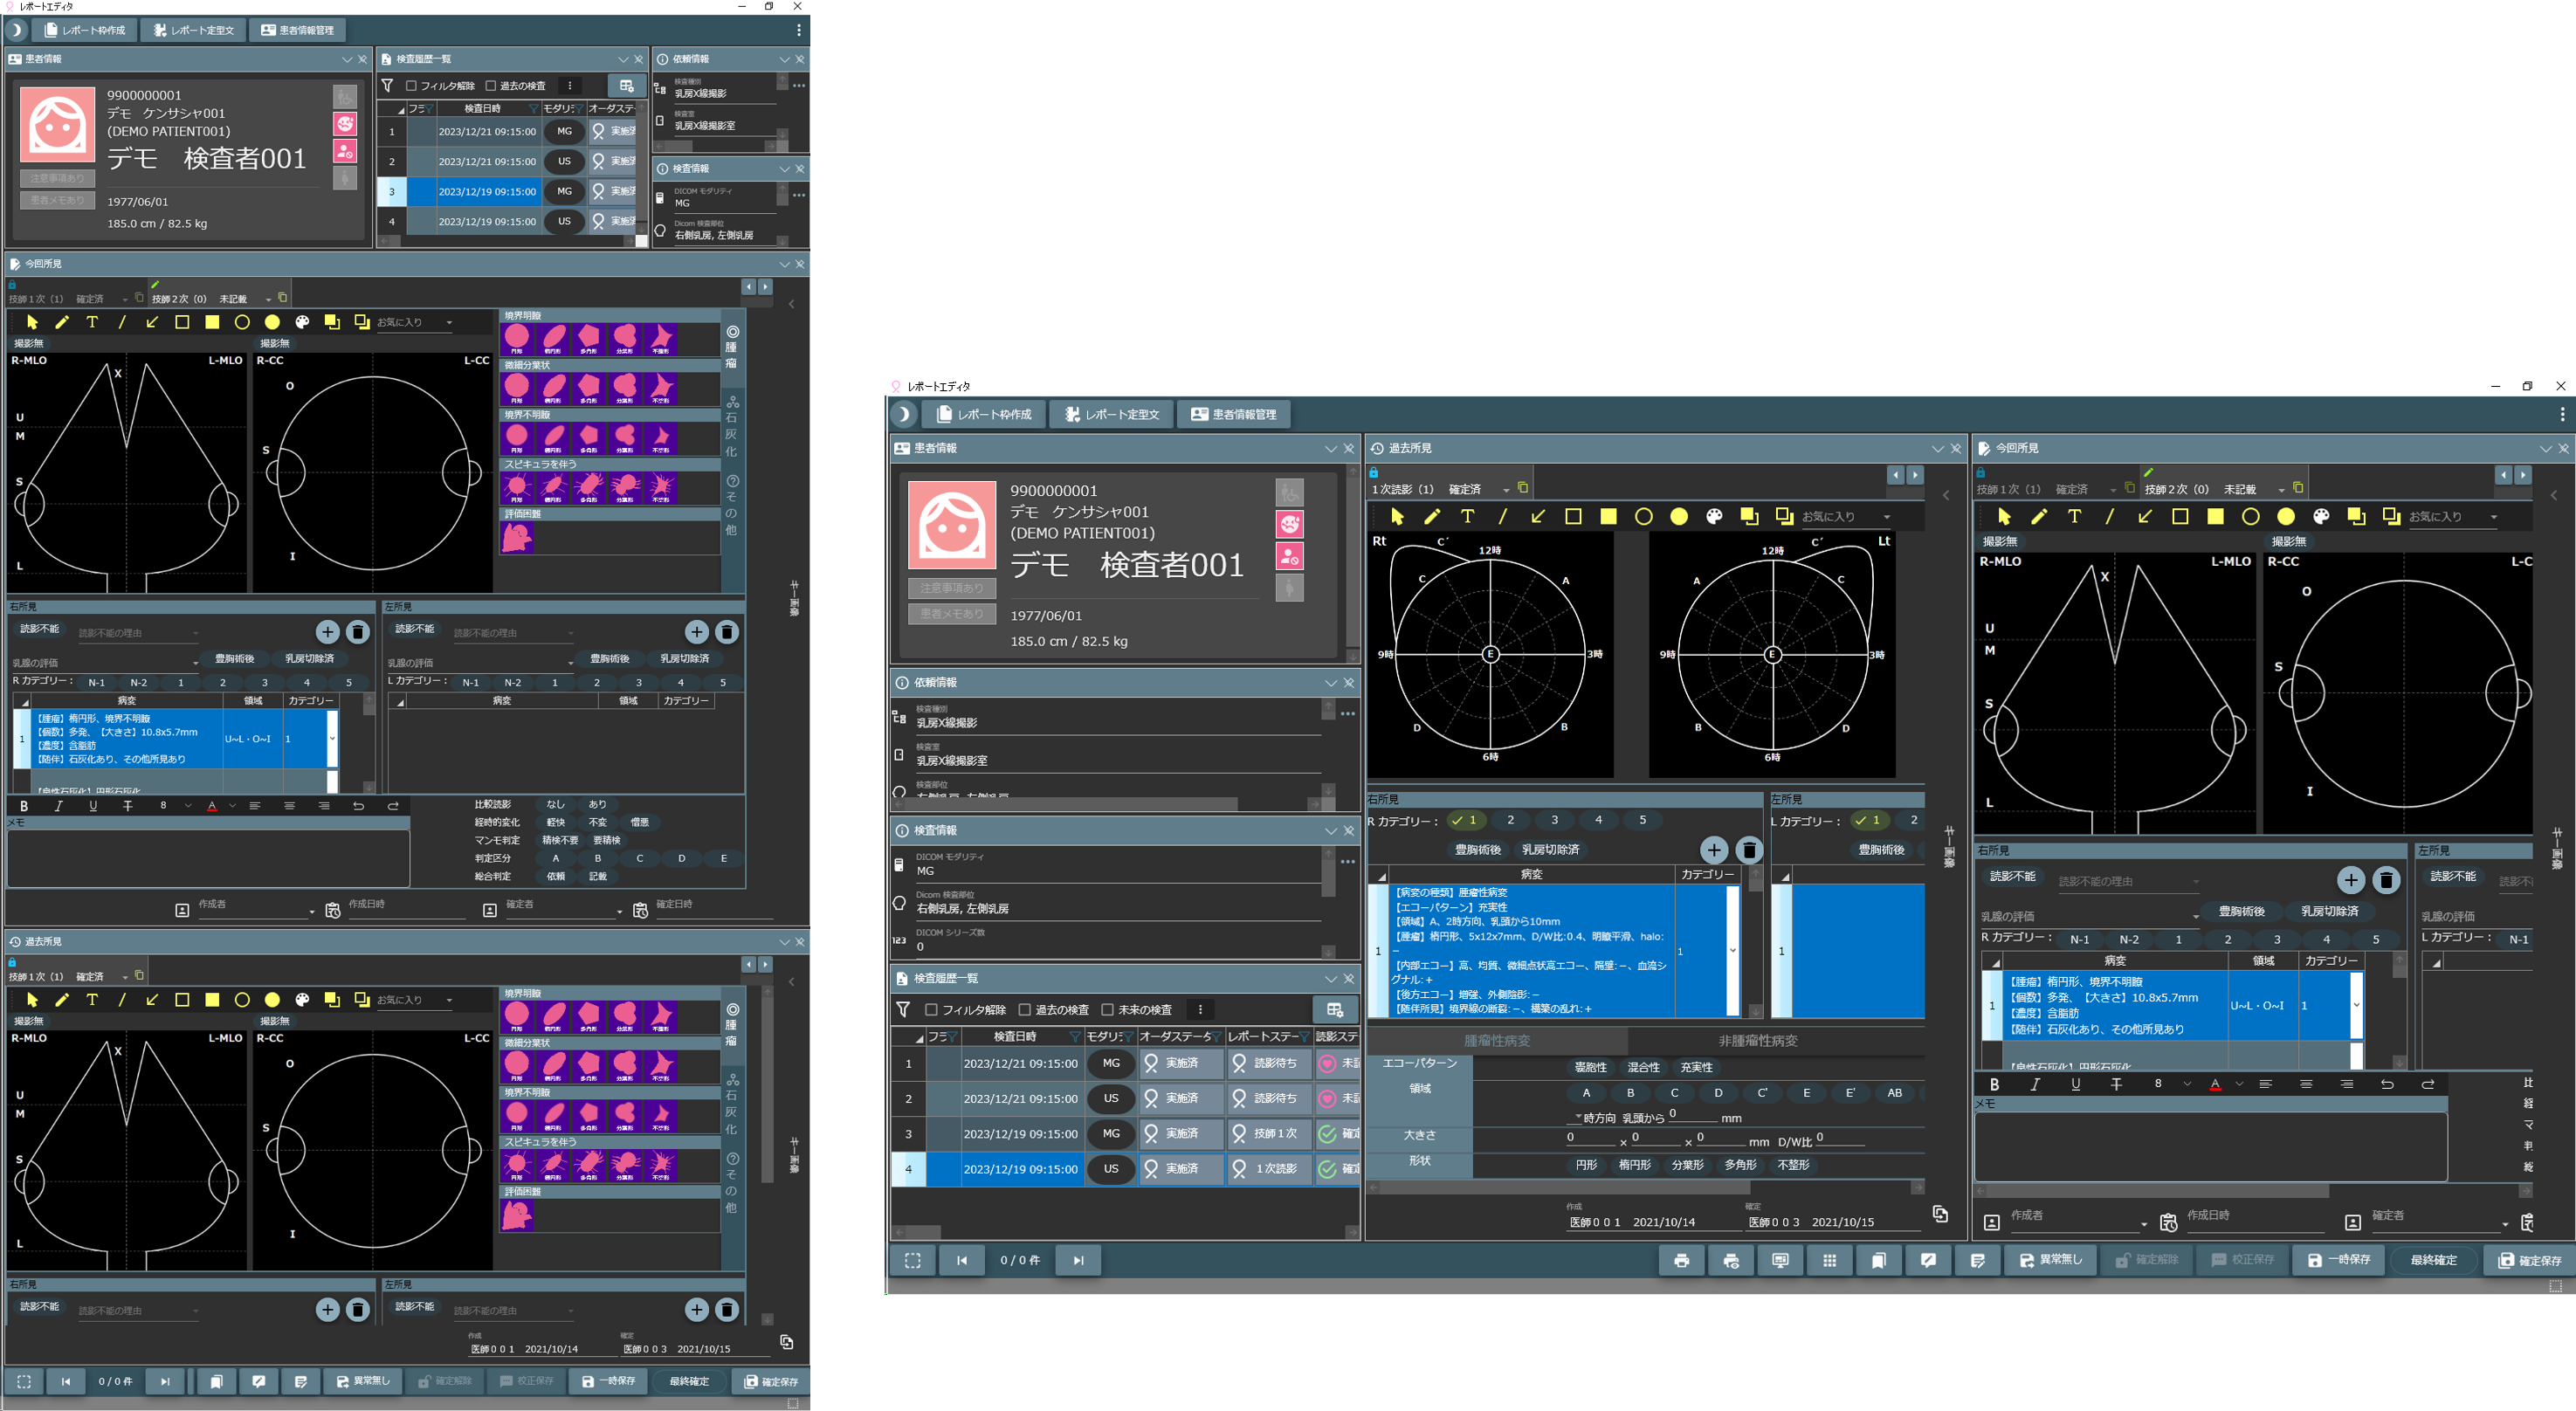2576x1411 pixels.
Task: Select the outlined rectangle tool in right window's 過去所見 toolbar
Action: (x=1573, y=516)
